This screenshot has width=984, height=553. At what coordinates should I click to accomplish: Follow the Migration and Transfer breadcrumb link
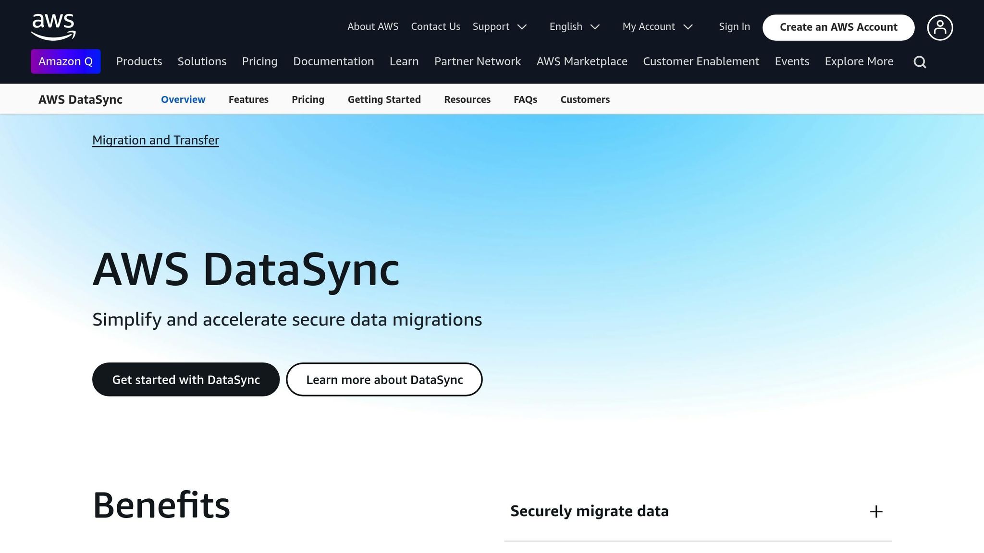coord(156,140)
